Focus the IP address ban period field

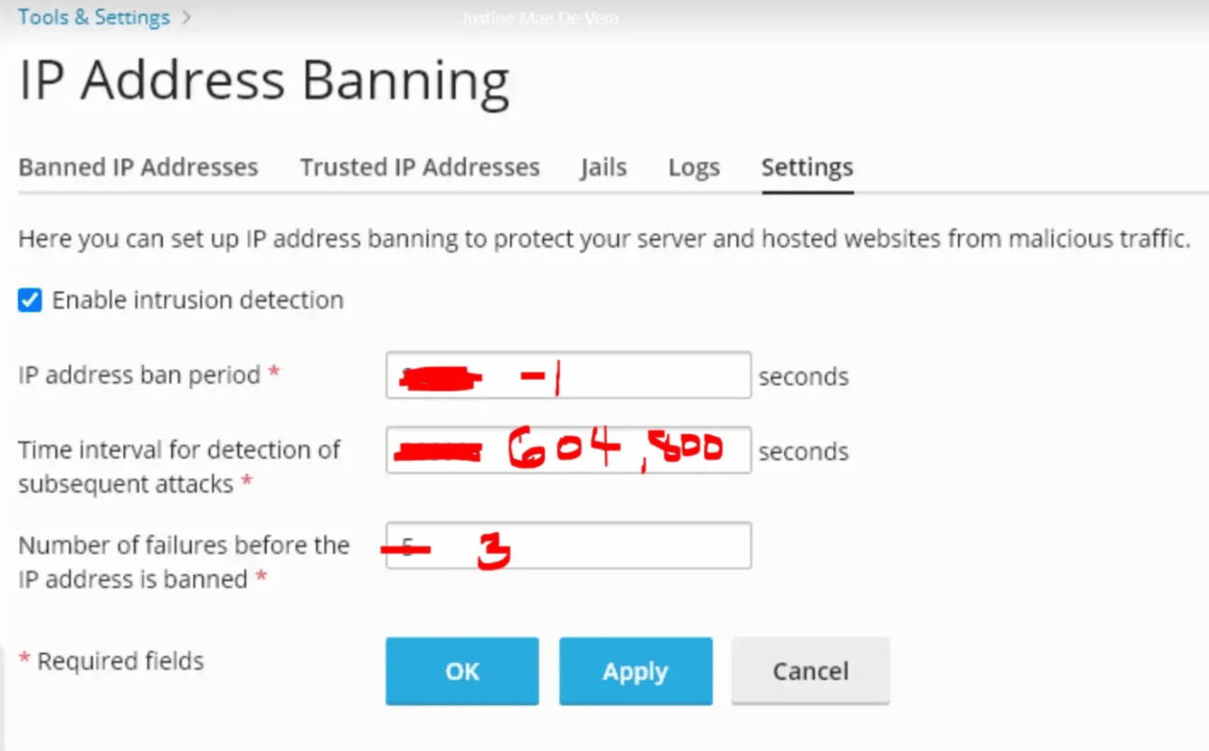click(568, 375)
